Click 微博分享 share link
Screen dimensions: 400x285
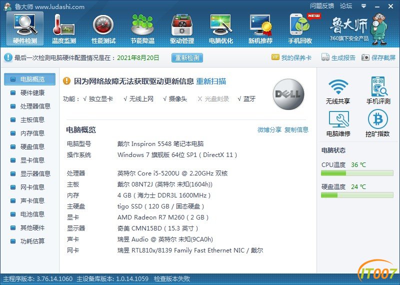point(269,130)
